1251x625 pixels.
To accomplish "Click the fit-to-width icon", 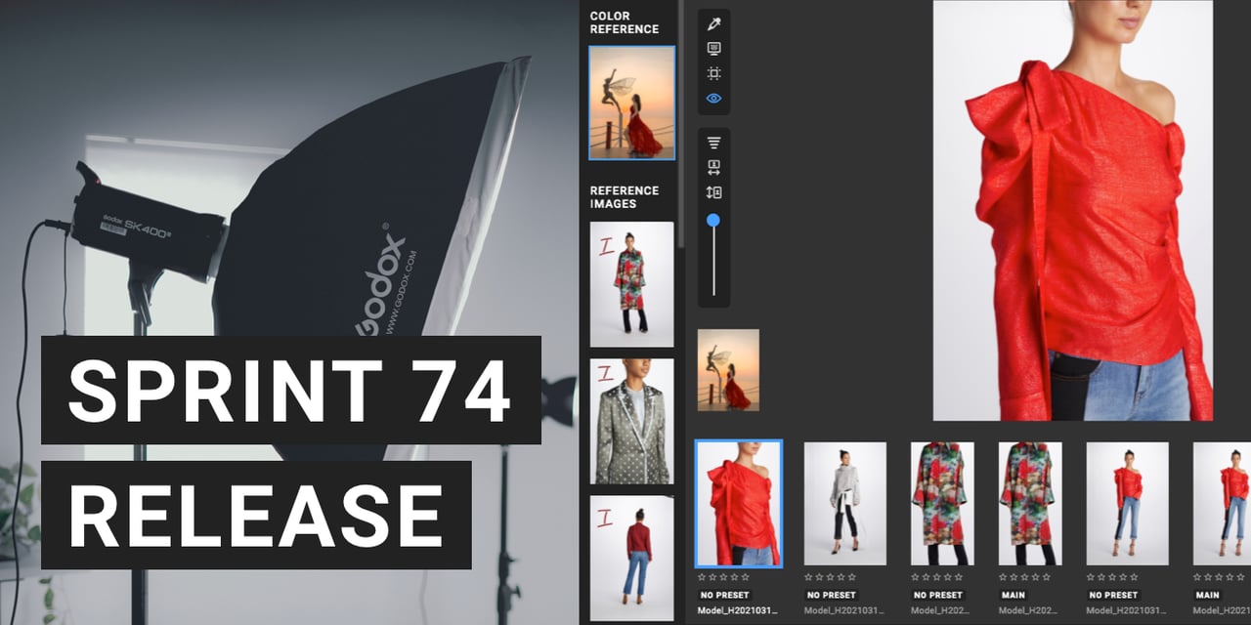I will pyautogui.click(x=713, y=167).
